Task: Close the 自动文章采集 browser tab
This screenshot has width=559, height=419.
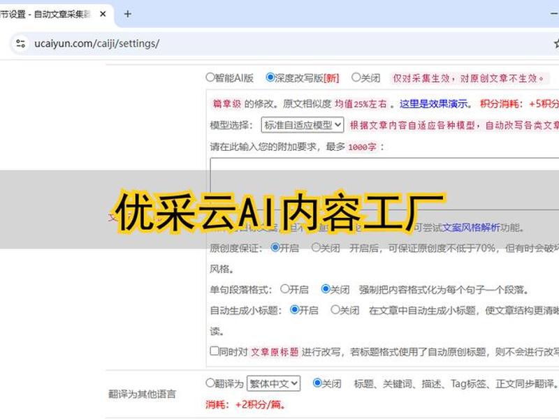Action: 103,14
